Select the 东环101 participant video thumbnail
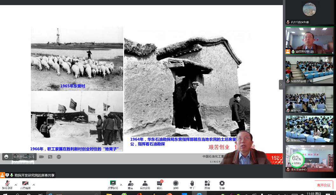The image size is (336, 195). [x=309, y=99]
